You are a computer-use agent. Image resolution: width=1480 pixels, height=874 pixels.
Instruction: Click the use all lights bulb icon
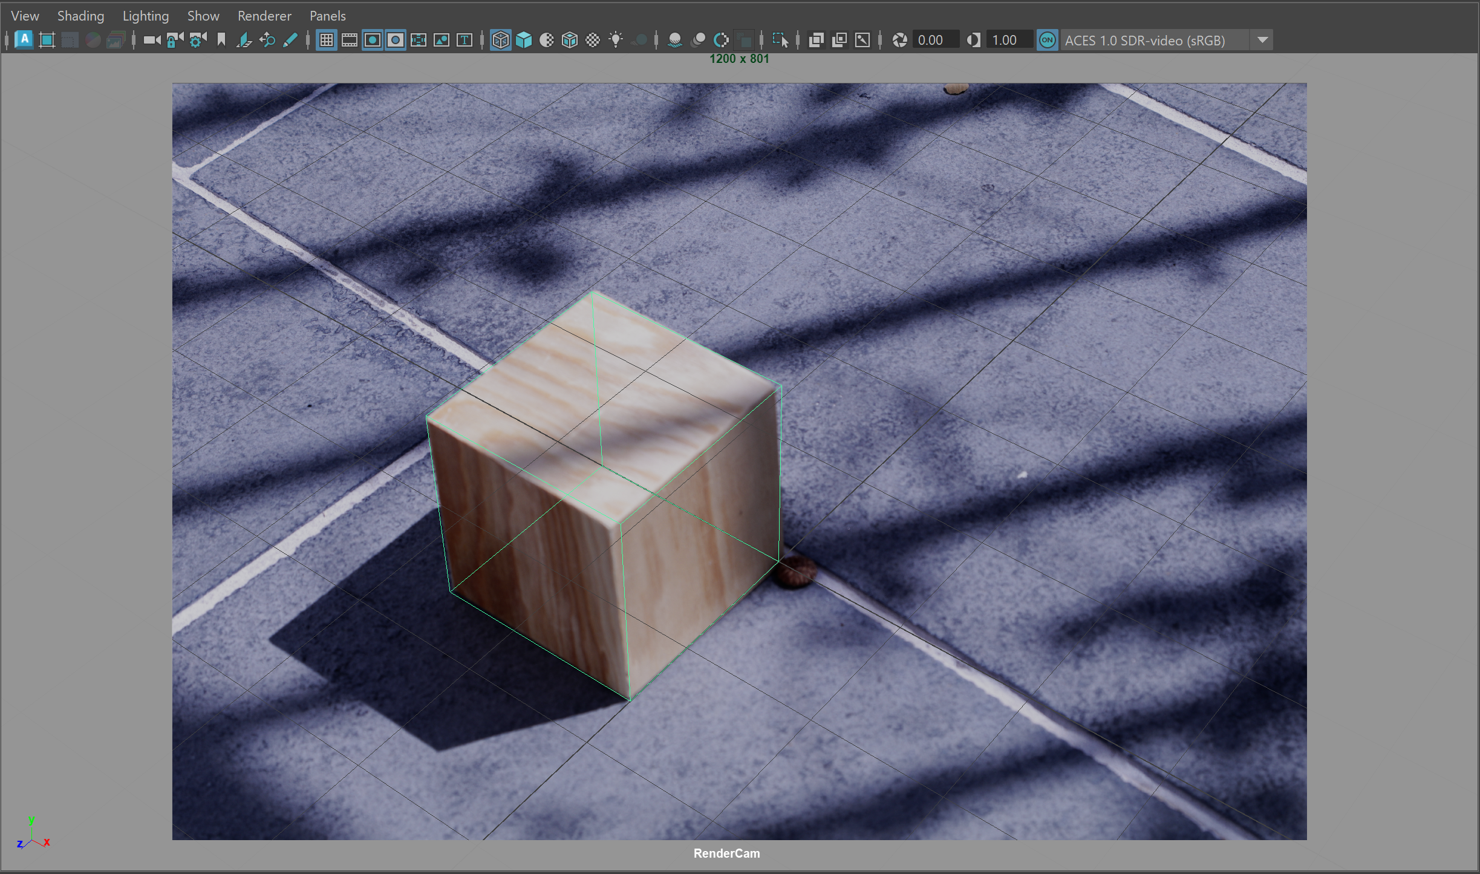pos(616,40)
